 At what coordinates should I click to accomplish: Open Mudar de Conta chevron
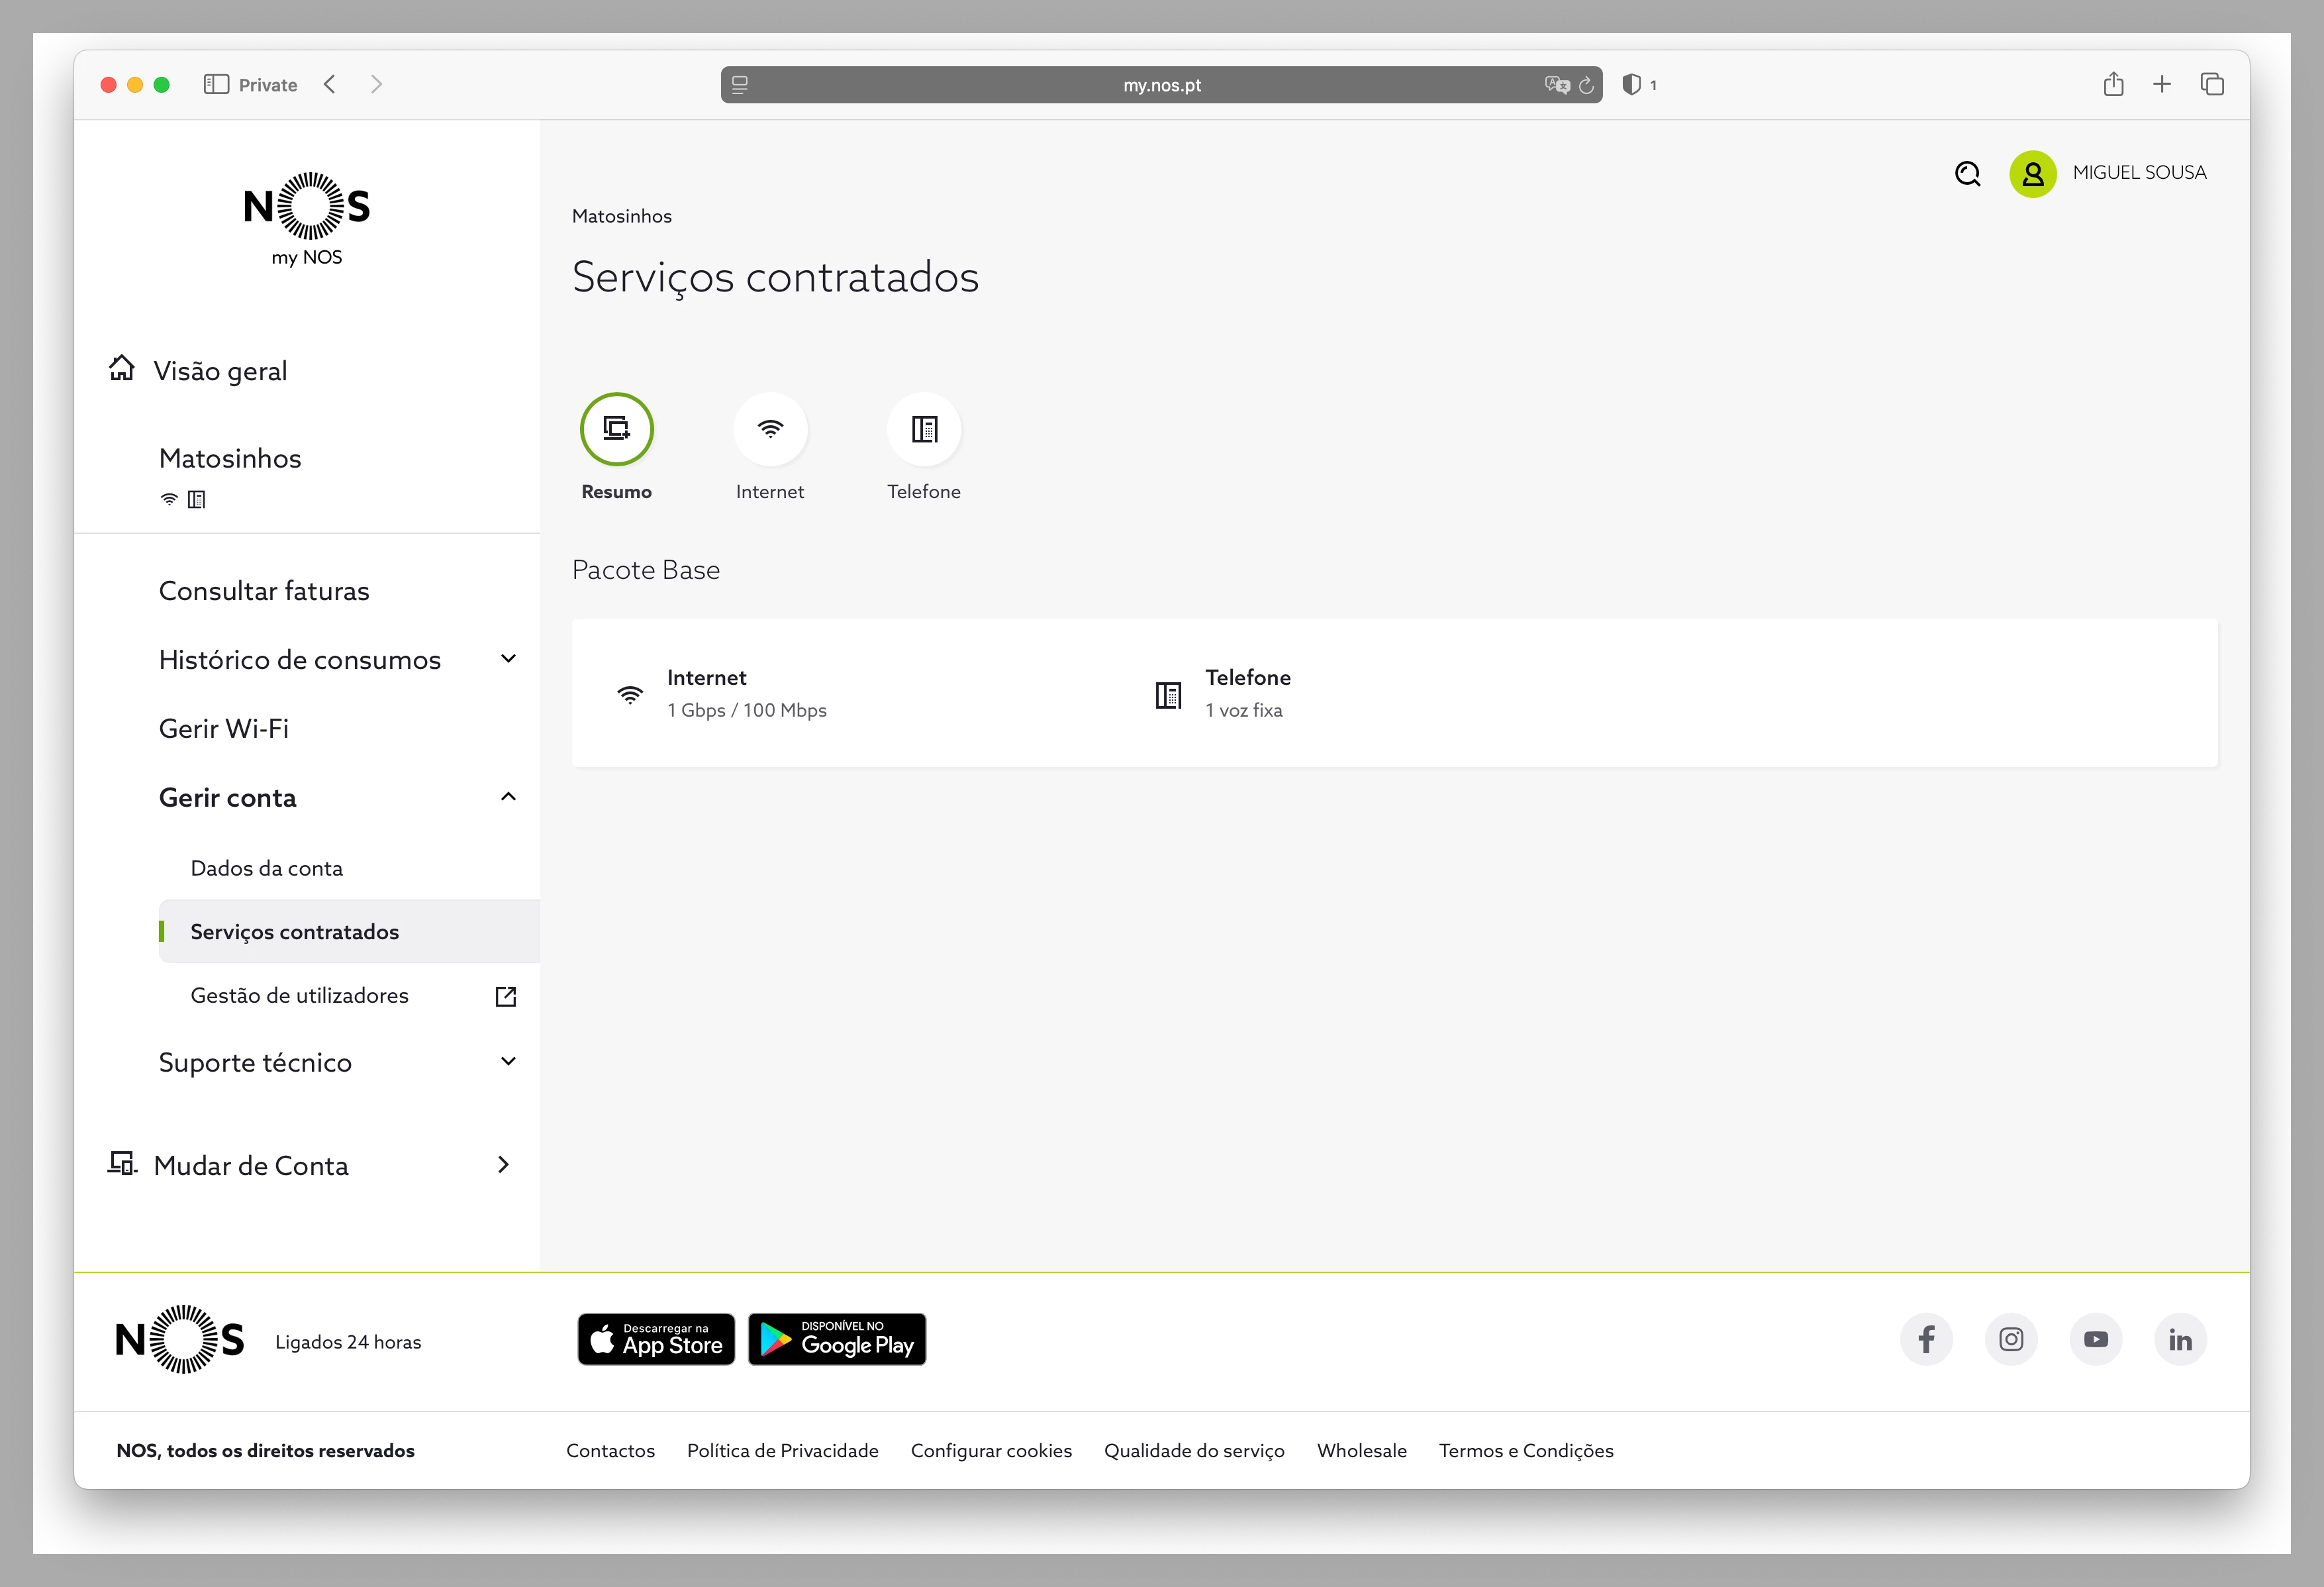pyautogui.click(x=503, y=1164)
